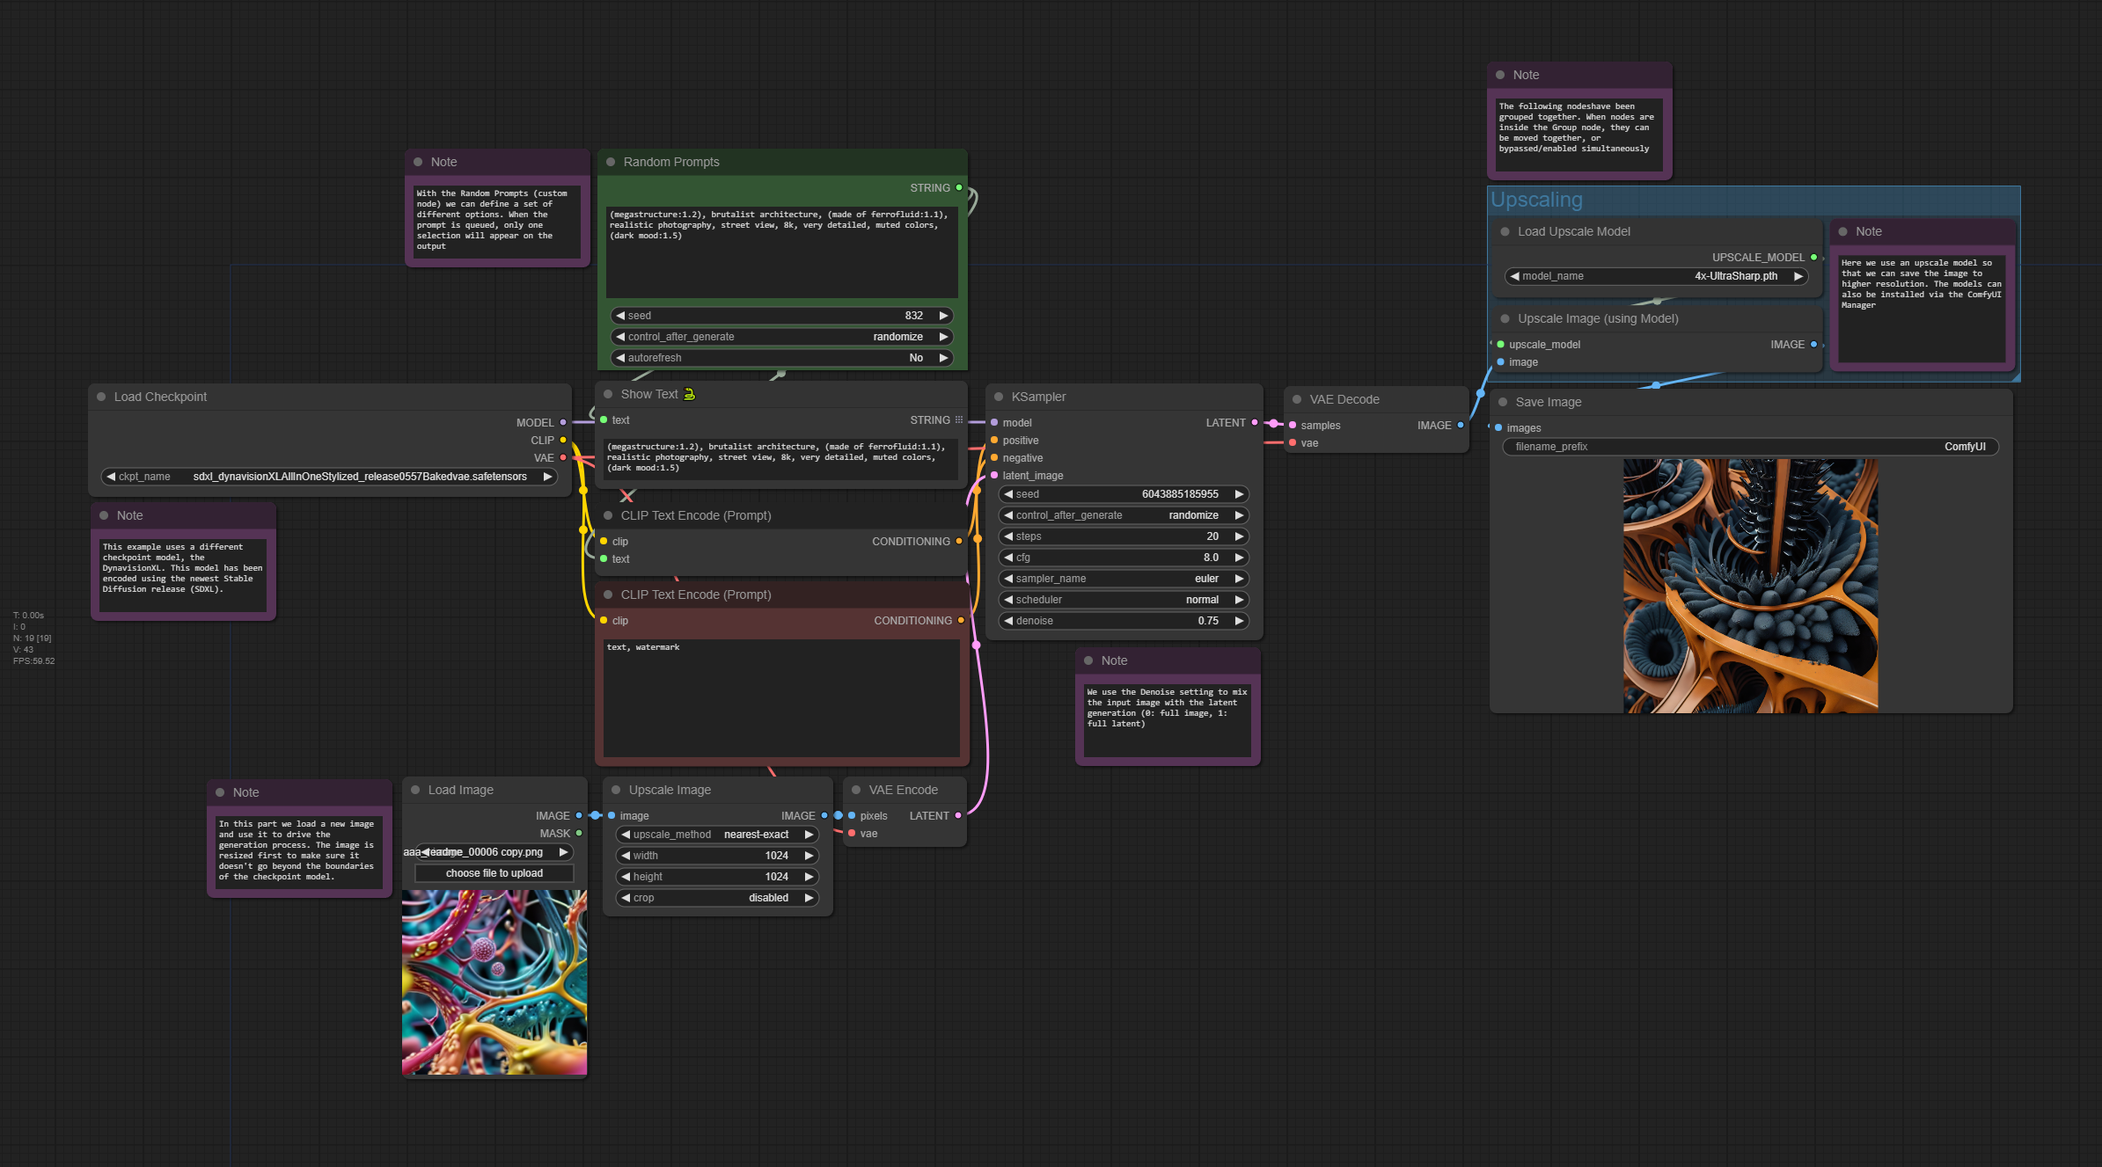The image size is (2102, 1167).
Task: Toggle the Random Prompts autorefresh setting
Action: coord(781,358)
